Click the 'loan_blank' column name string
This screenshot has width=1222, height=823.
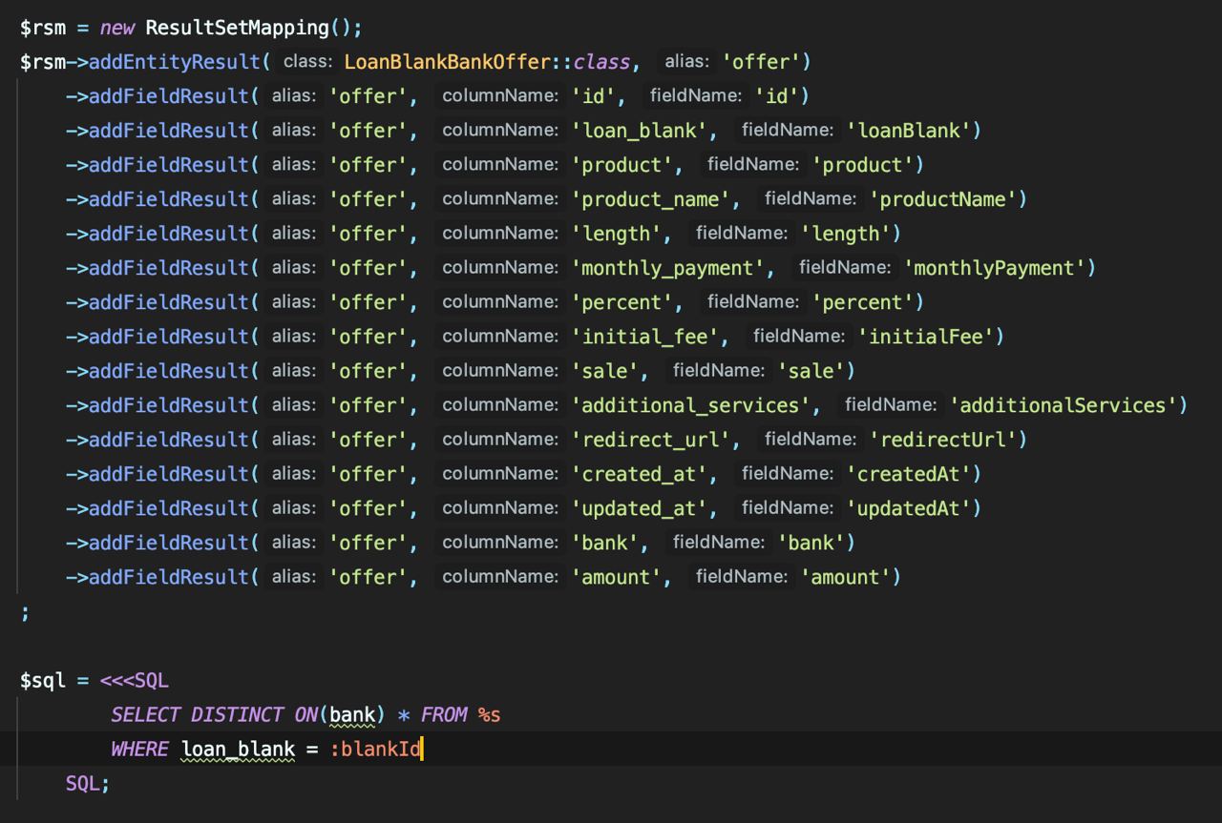(639, 131)
